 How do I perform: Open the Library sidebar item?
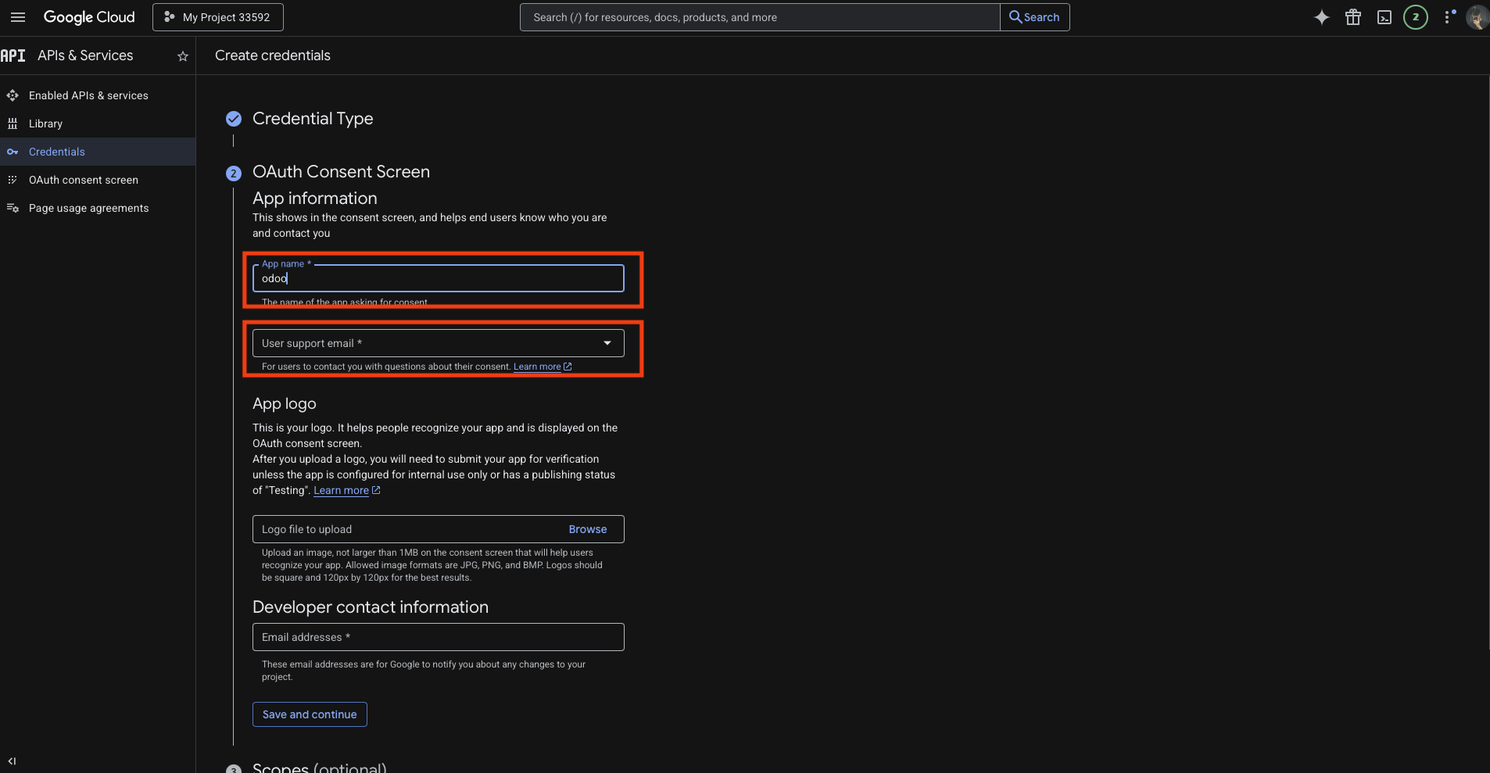pyautogui.click(x=45, y=123)
